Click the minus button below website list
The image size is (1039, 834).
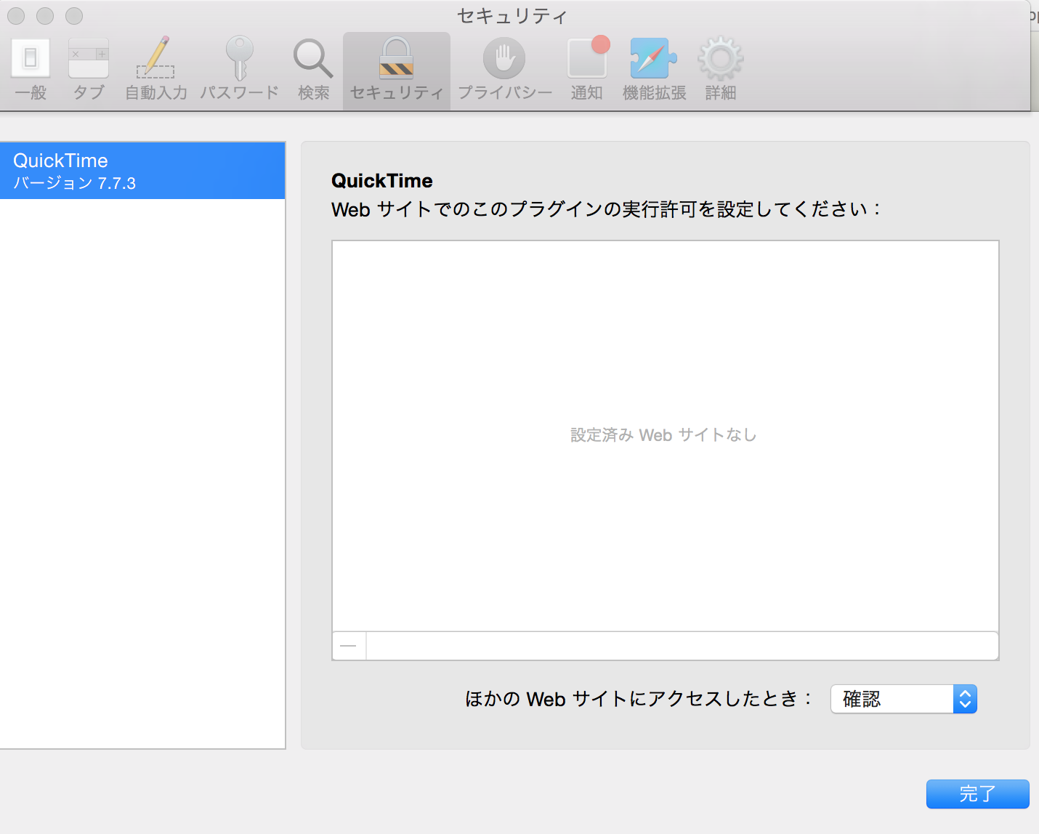[349, 646]
